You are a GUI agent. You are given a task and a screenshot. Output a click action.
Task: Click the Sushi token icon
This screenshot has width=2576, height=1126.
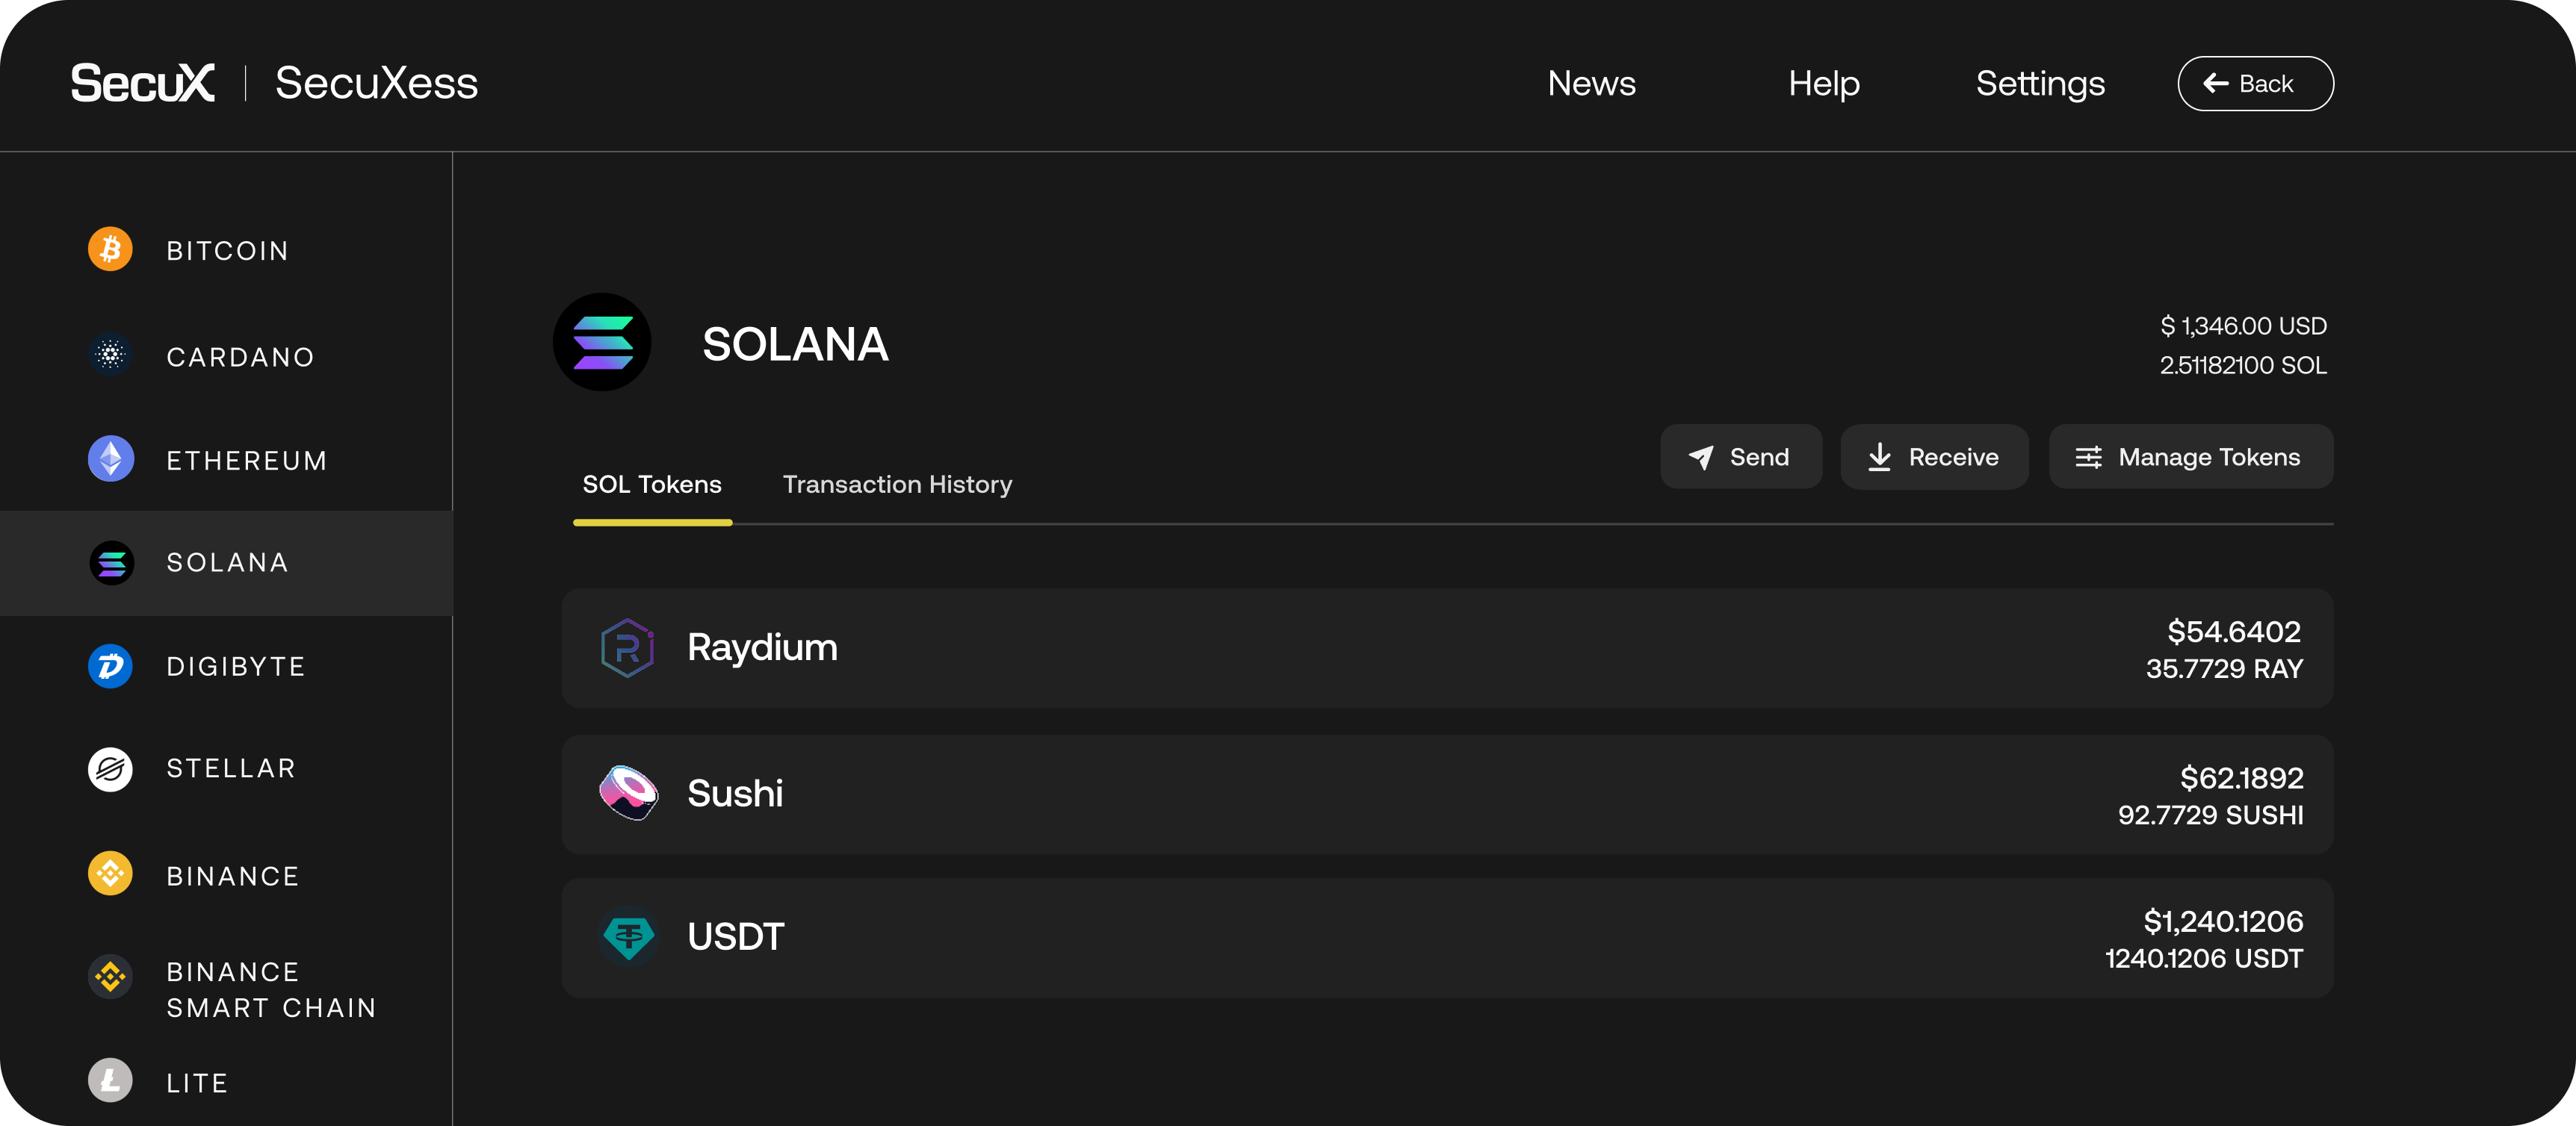(x=628, y=793)
